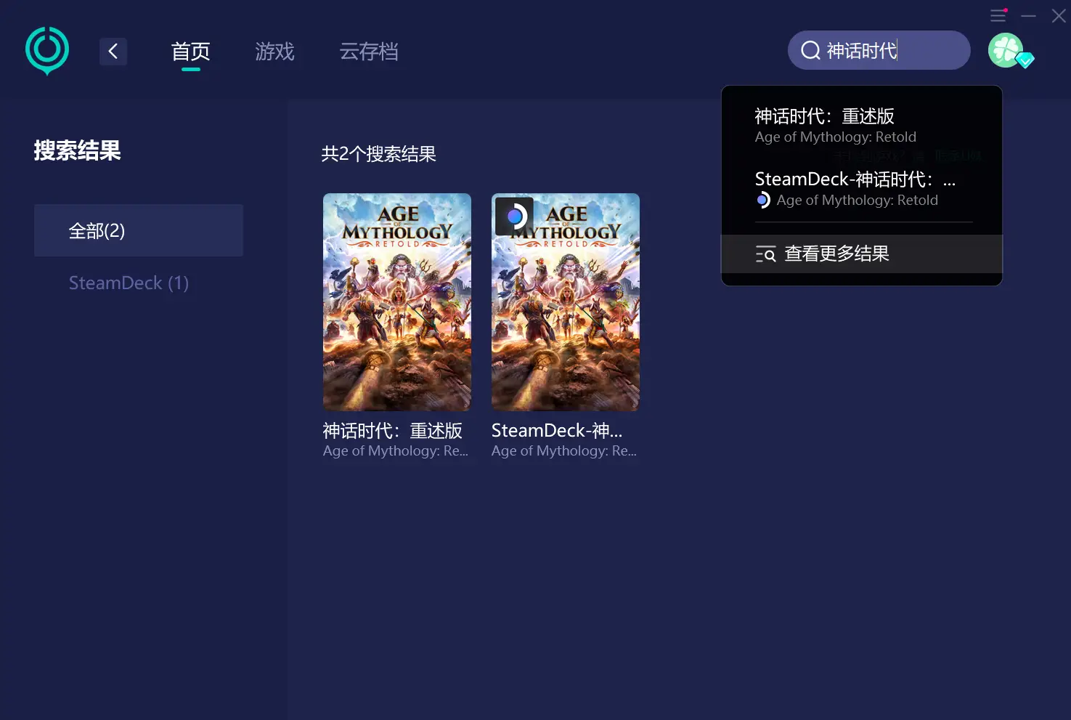Image resolution: width=1071 pixels, height=720 pixels.
Task: Open the user avatar profile
Action: 1006,50
